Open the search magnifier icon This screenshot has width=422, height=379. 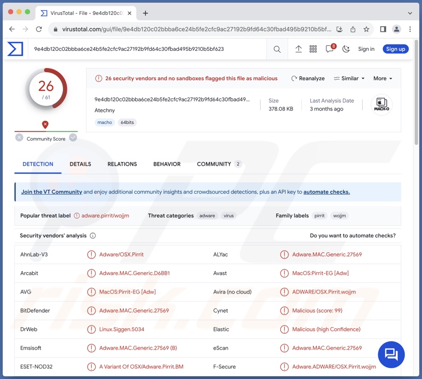click(x=277, y=49)
